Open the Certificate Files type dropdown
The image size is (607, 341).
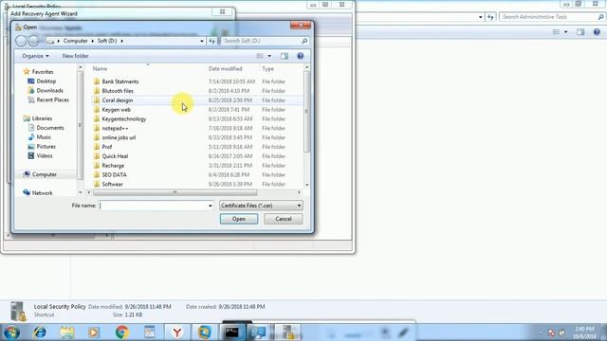point(261,206)
